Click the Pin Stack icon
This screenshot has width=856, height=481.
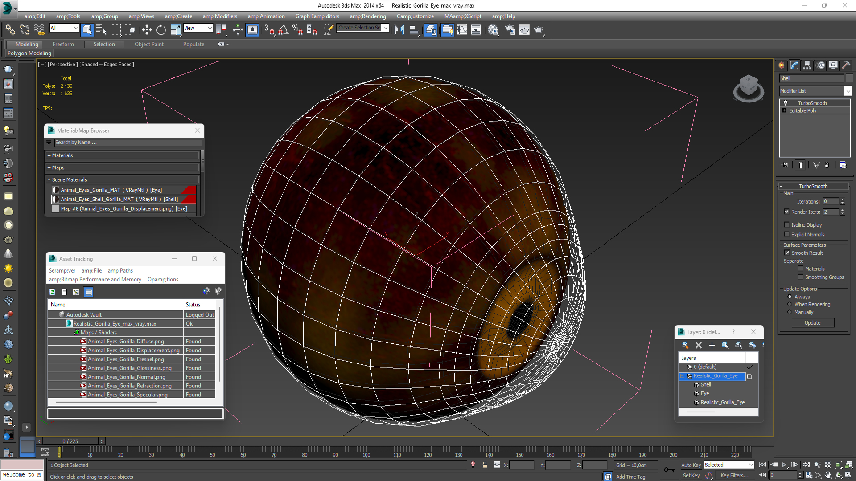[785, 165]
